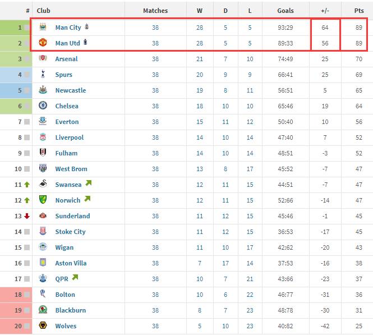Click the Wolves club crest
Image resolution: width=373 pixels, height=335 pixels.
(43, 325)
